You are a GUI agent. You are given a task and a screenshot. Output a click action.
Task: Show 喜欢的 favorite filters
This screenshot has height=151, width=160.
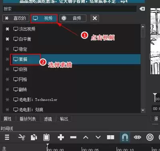tap(16, 18)
